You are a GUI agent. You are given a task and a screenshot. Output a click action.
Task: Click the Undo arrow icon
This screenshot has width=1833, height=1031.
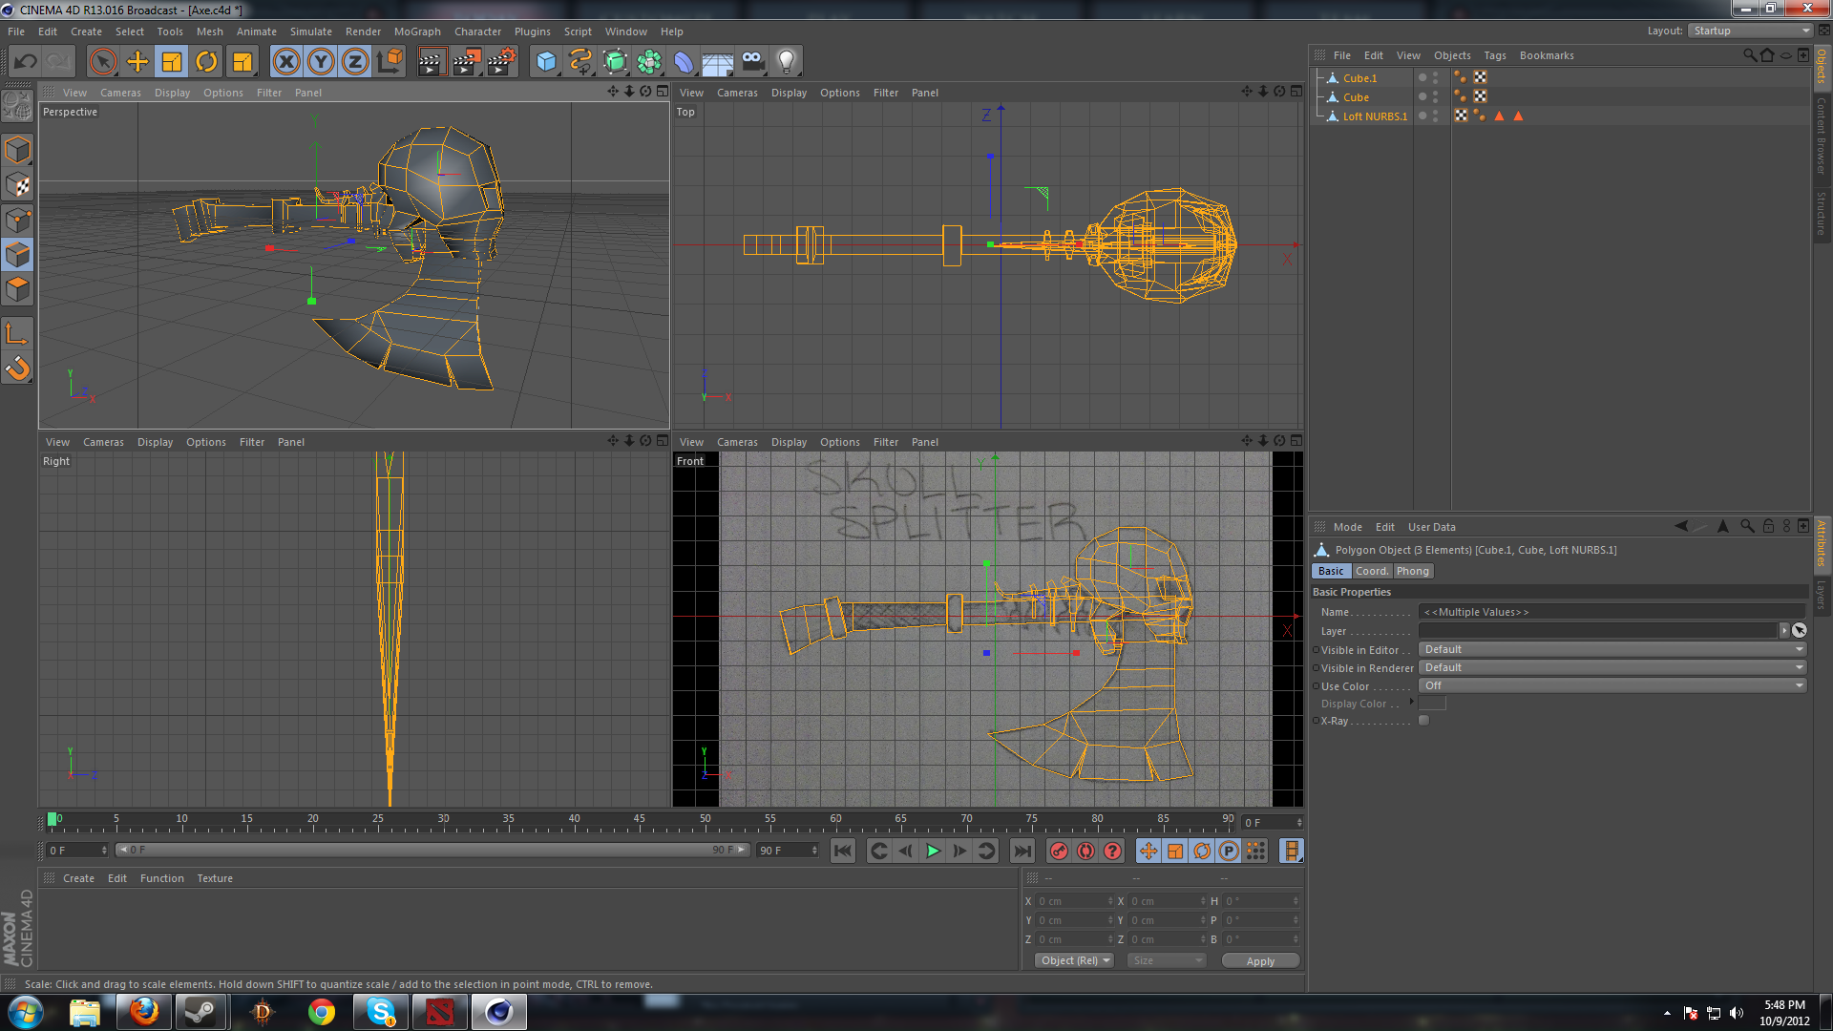click(26, 62)
